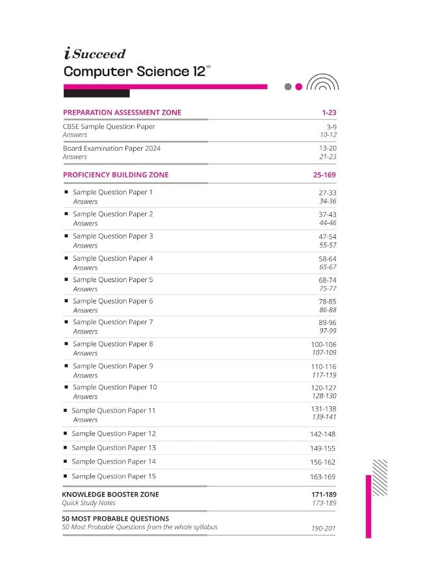The width and height of the screenshot is (429, 585).
Task: Click the grey dot beside arcs
Action: pos(287,86)
